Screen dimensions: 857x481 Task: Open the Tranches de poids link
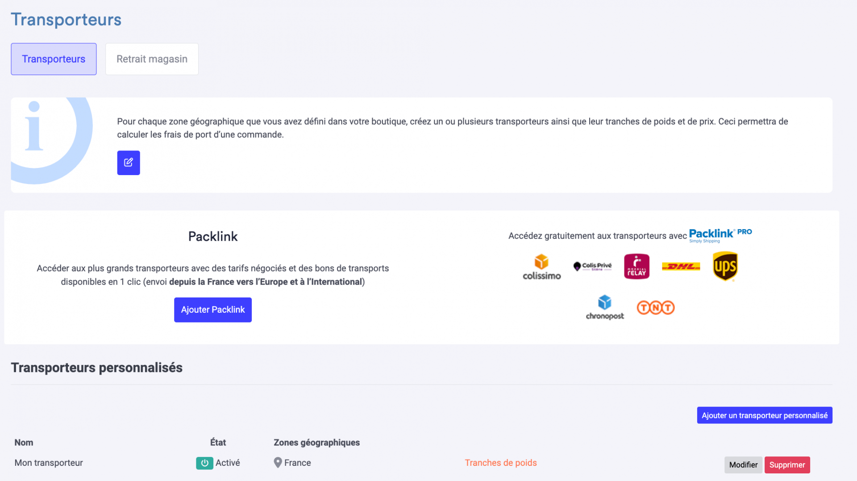[x=501, y=463]
